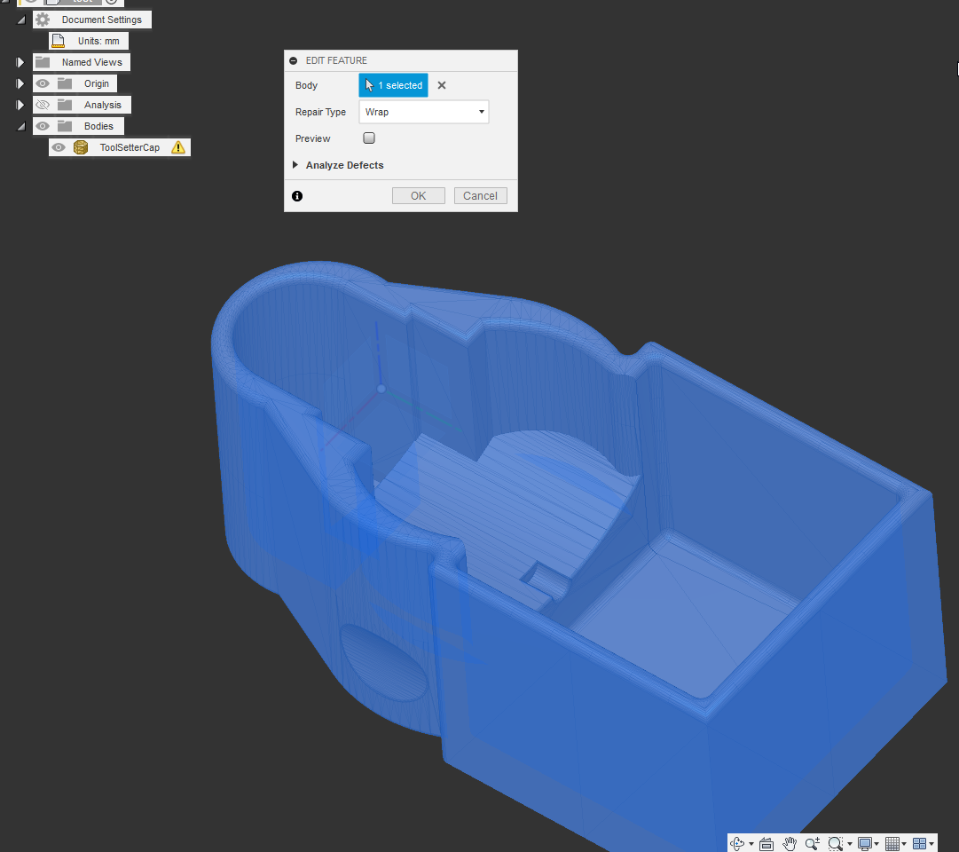Click the warning icon next to ToolSetterCap
Viewport: 959px width, 852px height.
[177, 146]
